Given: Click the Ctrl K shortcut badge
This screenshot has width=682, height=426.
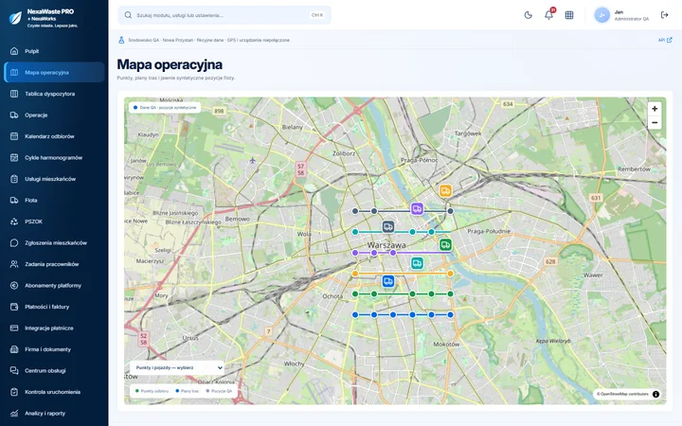Looking at the screenshot, I should tap(317, 15).
